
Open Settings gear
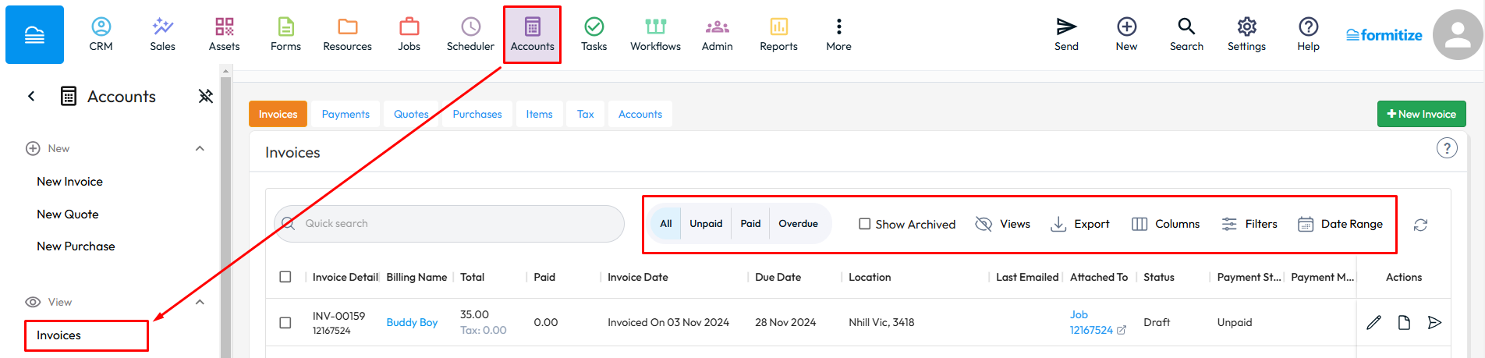(1246, 34)
